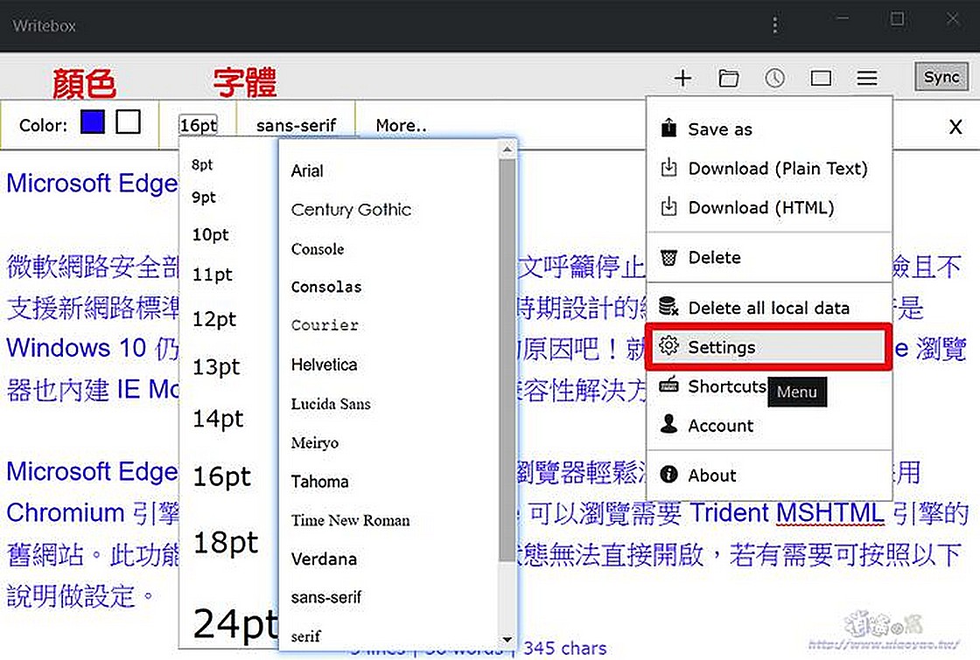Viewport: 980px width, 660px height.
Task: Click the three-dot options in title bar
Action: [x=775, y=25]
